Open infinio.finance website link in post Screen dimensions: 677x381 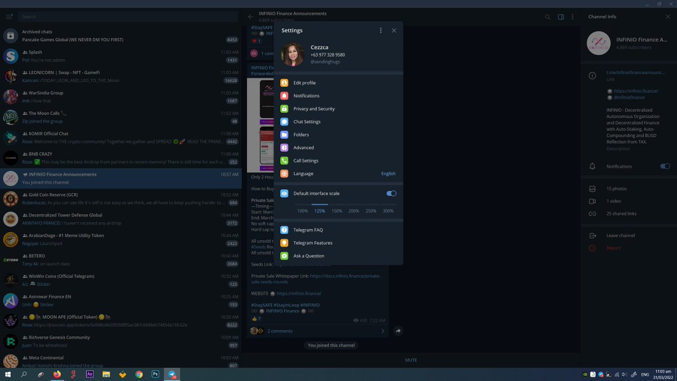point(299,294)
